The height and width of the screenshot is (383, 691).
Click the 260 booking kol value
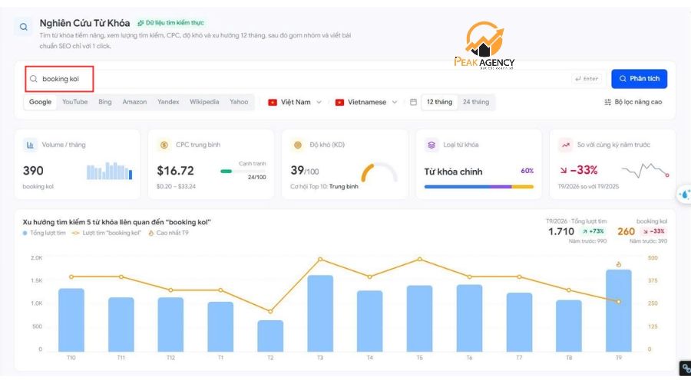click(x=626, y=231)
